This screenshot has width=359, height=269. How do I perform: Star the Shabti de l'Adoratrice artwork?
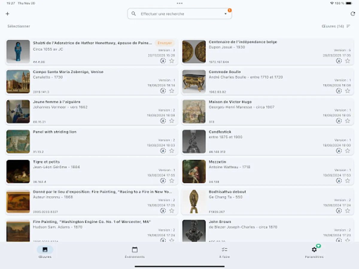[x=172, y=61]
